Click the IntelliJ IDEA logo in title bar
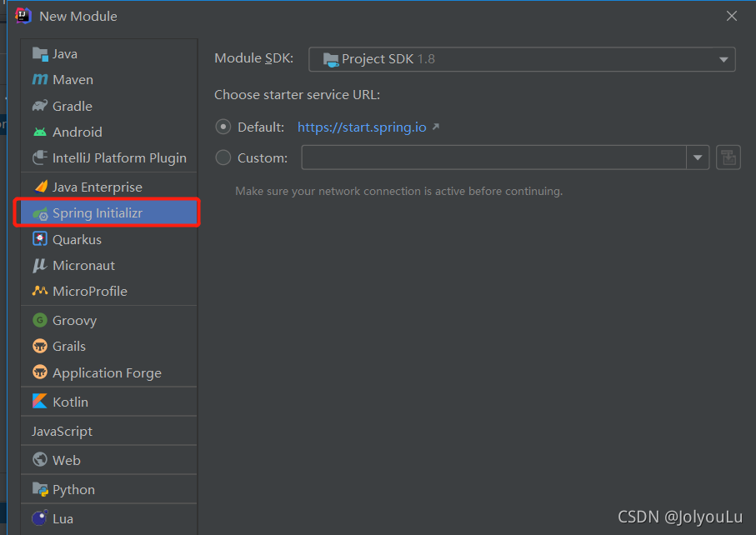This screenshot has width=756, height=535. pos(23,16)
